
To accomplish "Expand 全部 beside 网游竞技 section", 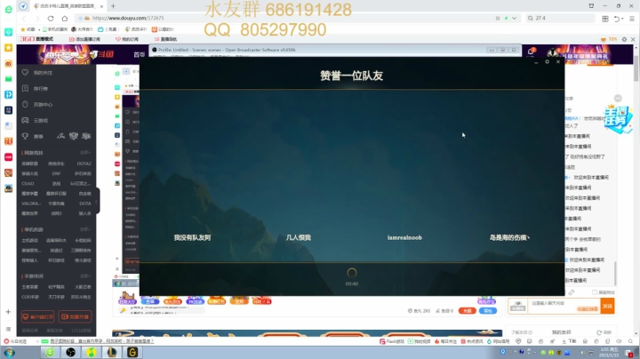I will 85,153.
